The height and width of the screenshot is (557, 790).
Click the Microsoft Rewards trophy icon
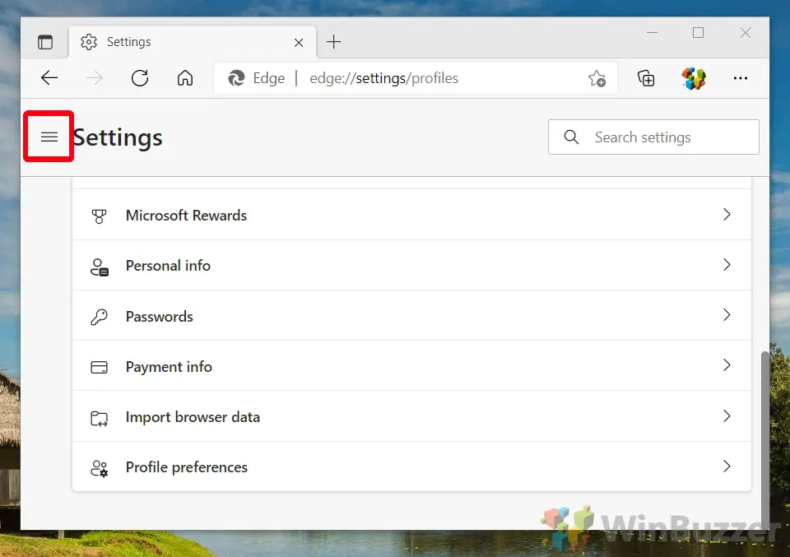point(99,215)
